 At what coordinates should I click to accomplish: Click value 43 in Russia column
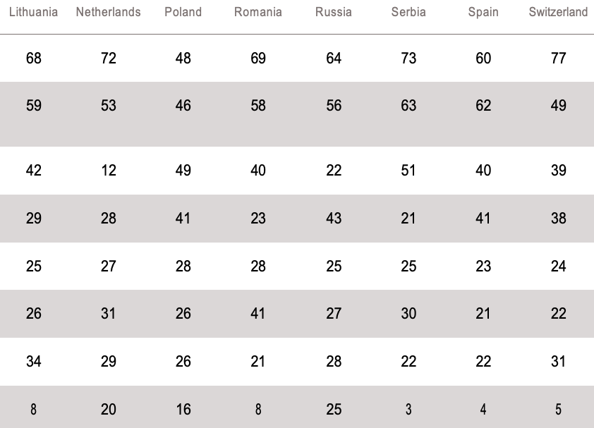[x=334, y=219]
